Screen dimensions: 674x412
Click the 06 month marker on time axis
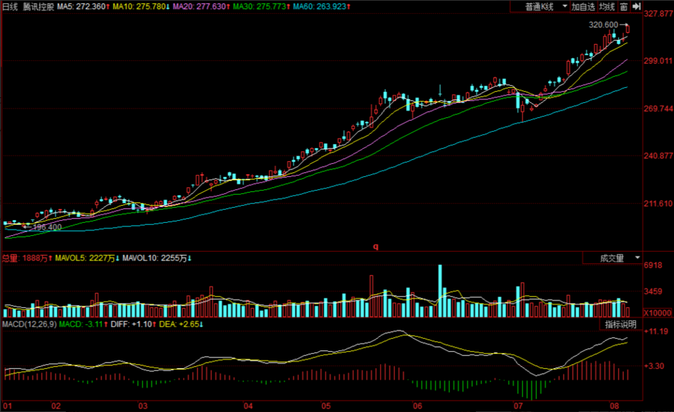[x=417, y=405]
